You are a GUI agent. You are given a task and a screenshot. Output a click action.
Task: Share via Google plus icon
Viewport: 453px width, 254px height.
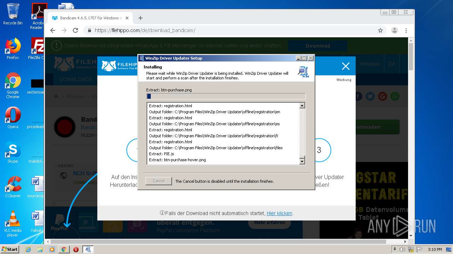382,96
